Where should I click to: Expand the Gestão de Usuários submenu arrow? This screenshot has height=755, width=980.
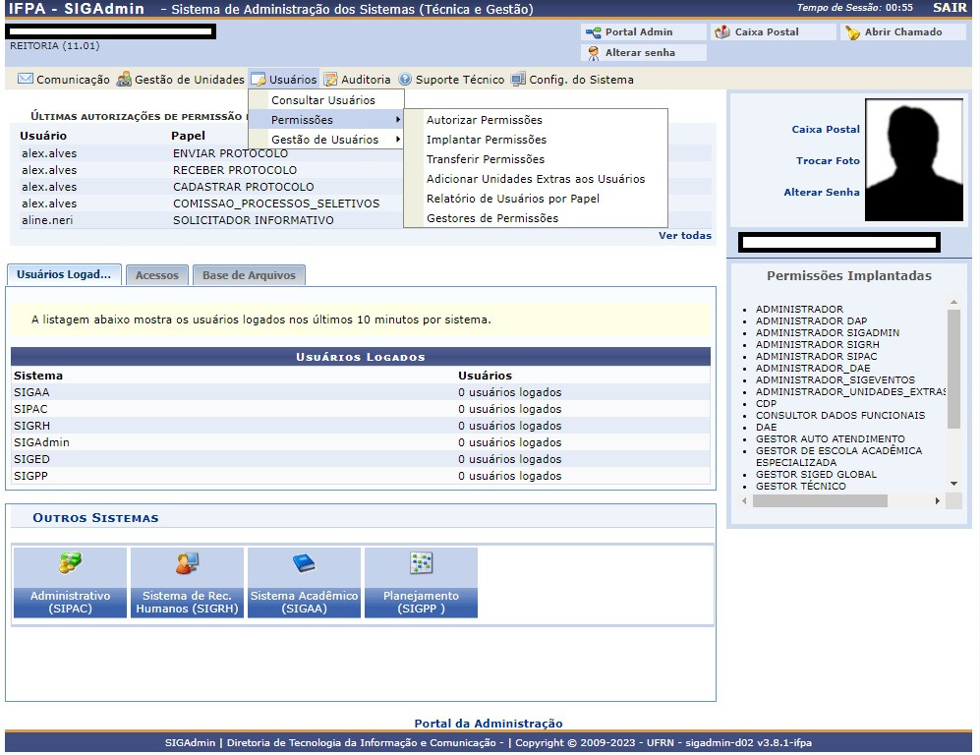(397, 139)
